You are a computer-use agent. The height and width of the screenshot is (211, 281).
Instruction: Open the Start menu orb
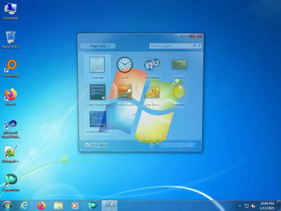pyautogui.click(x=7, y=206)
